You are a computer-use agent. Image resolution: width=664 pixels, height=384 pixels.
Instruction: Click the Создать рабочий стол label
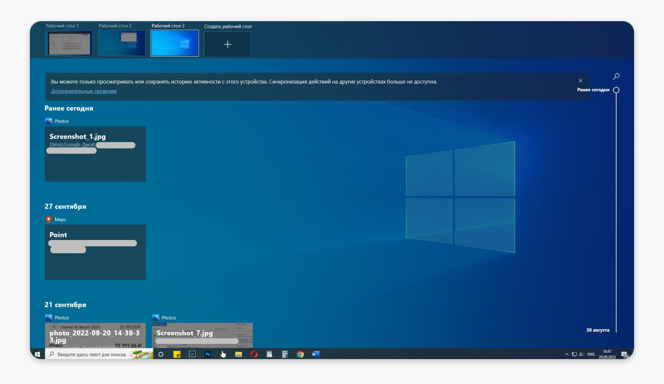pyautogui.click(x=228, y=27)
